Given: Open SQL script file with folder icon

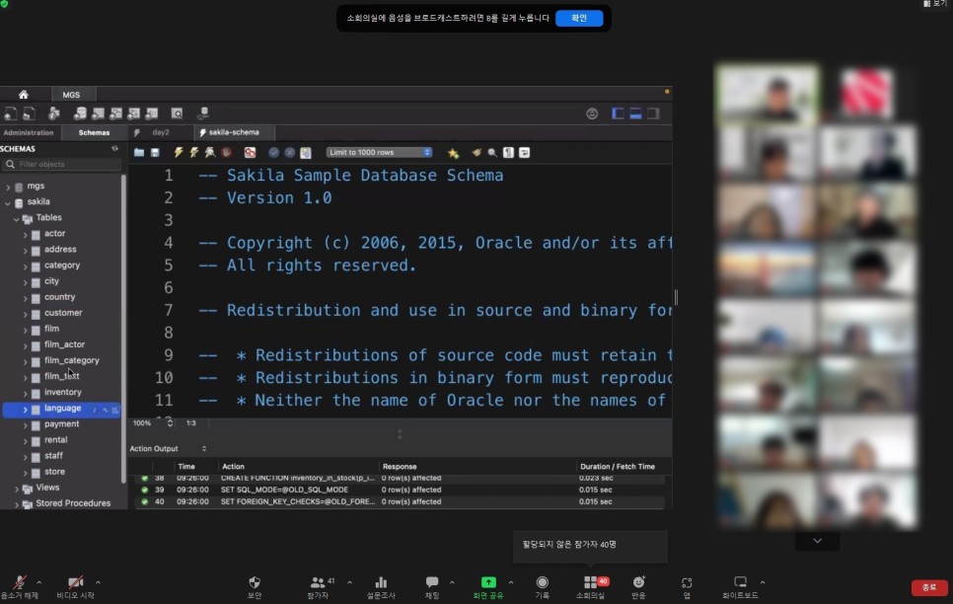Looking at the screenshot, I should pos(139,153).
